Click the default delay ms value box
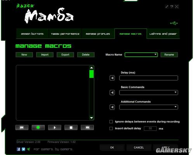This screenshot has width=194, height=155. [150, 128]
